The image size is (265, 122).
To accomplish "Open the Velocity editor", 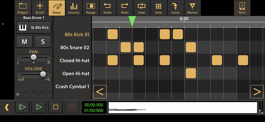I will [x=74, y=8].
